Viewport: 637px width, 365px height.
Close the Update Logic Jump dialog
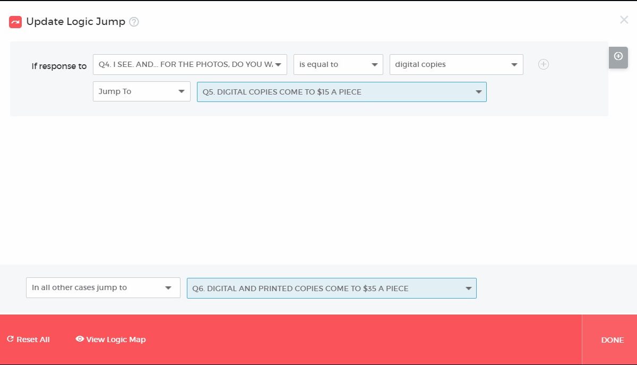tap(624, 20)
